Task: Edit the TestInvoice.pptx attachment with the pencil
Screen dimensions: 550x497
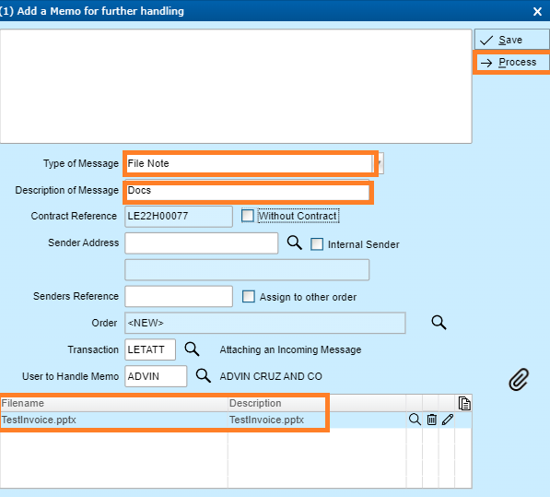Action: coord(448,420)
